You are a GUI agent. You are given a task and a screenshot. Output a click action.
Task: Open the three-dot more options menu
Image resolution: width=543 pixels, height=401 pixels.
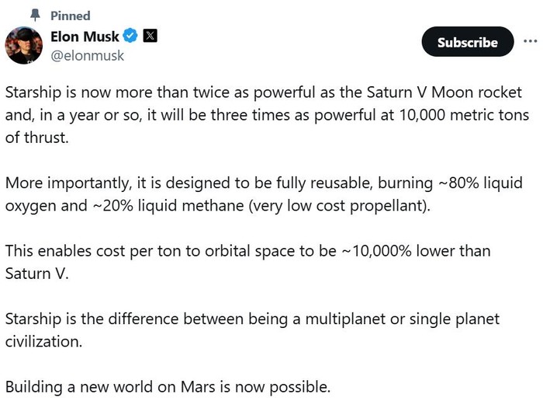(x=530, y=41)
